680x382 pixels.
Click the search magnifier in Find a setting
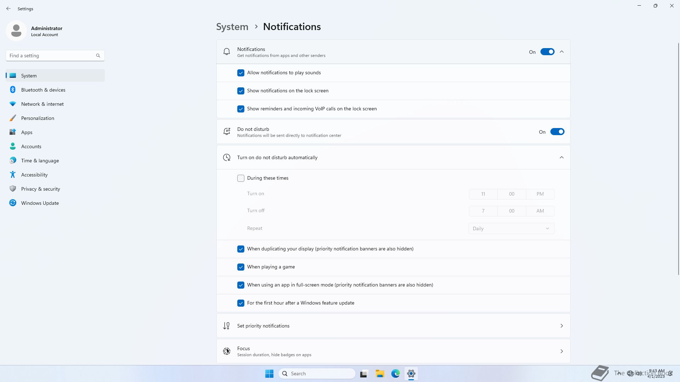[x=98, y=56]
